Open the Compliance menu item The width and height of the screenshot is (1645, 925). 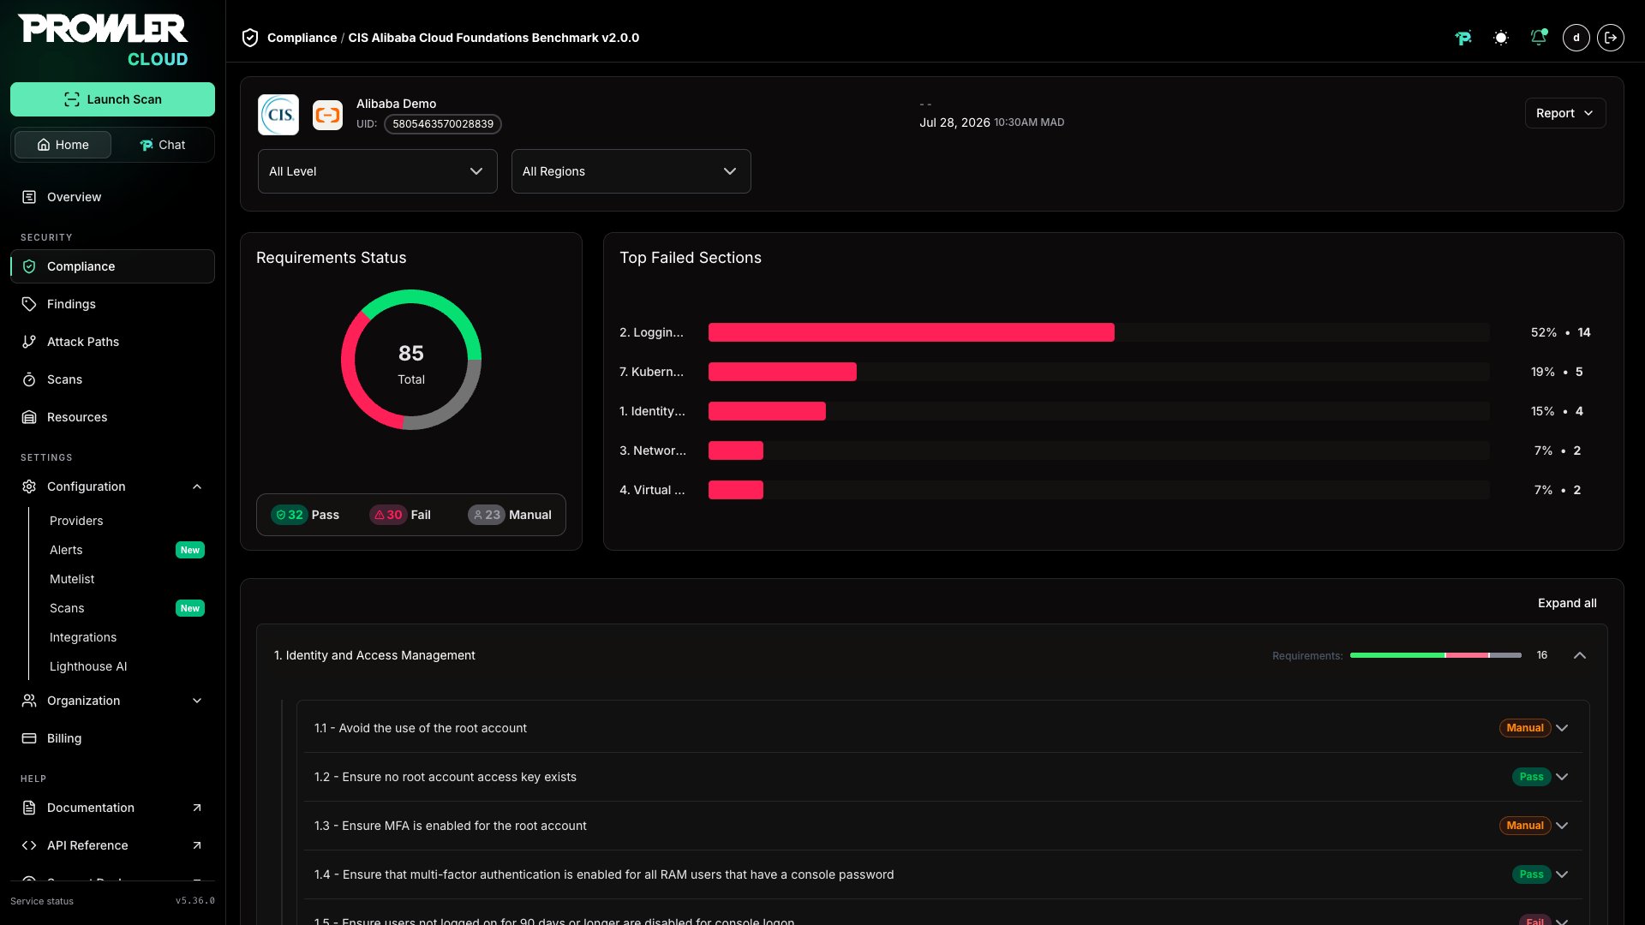[x=112, y=266]
